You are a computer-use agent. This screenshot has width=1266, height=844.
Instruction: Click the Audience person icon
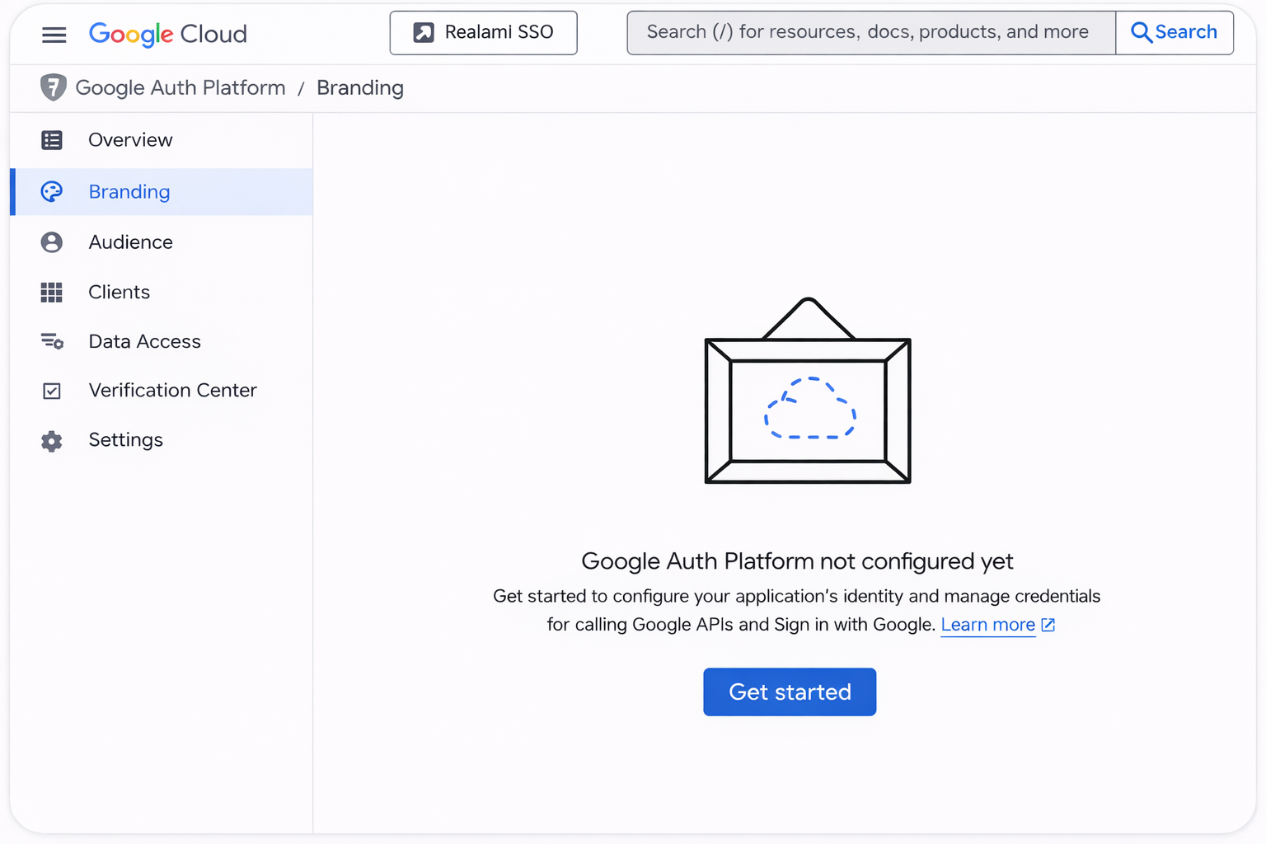tap(52, 242)
